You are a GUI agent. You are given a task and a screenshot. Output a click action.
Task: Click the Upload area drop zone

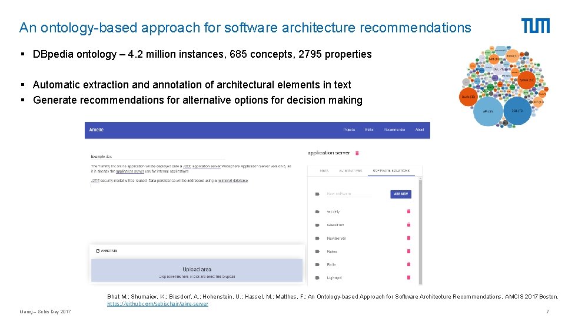[x=197, y=270]
